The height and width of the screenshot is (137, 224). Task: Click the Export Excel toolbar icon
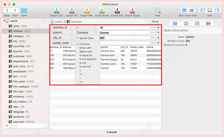pos(102,10)
